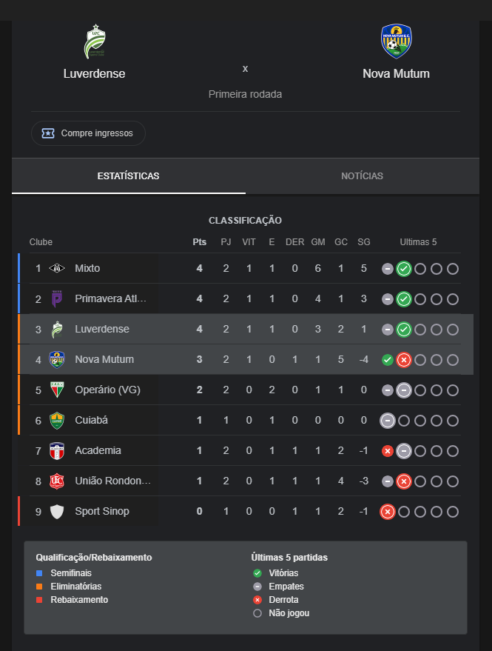The image size is (492, 651).
Task: Click Operário (VG) crest in table
Action: pyautogui.click(x=57, y=390)
